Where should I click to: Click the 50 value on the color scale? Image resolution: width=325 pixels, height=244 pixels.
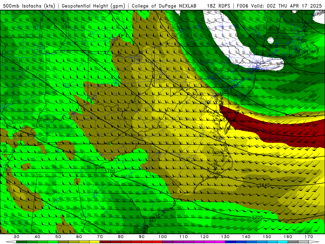(58, 237)
